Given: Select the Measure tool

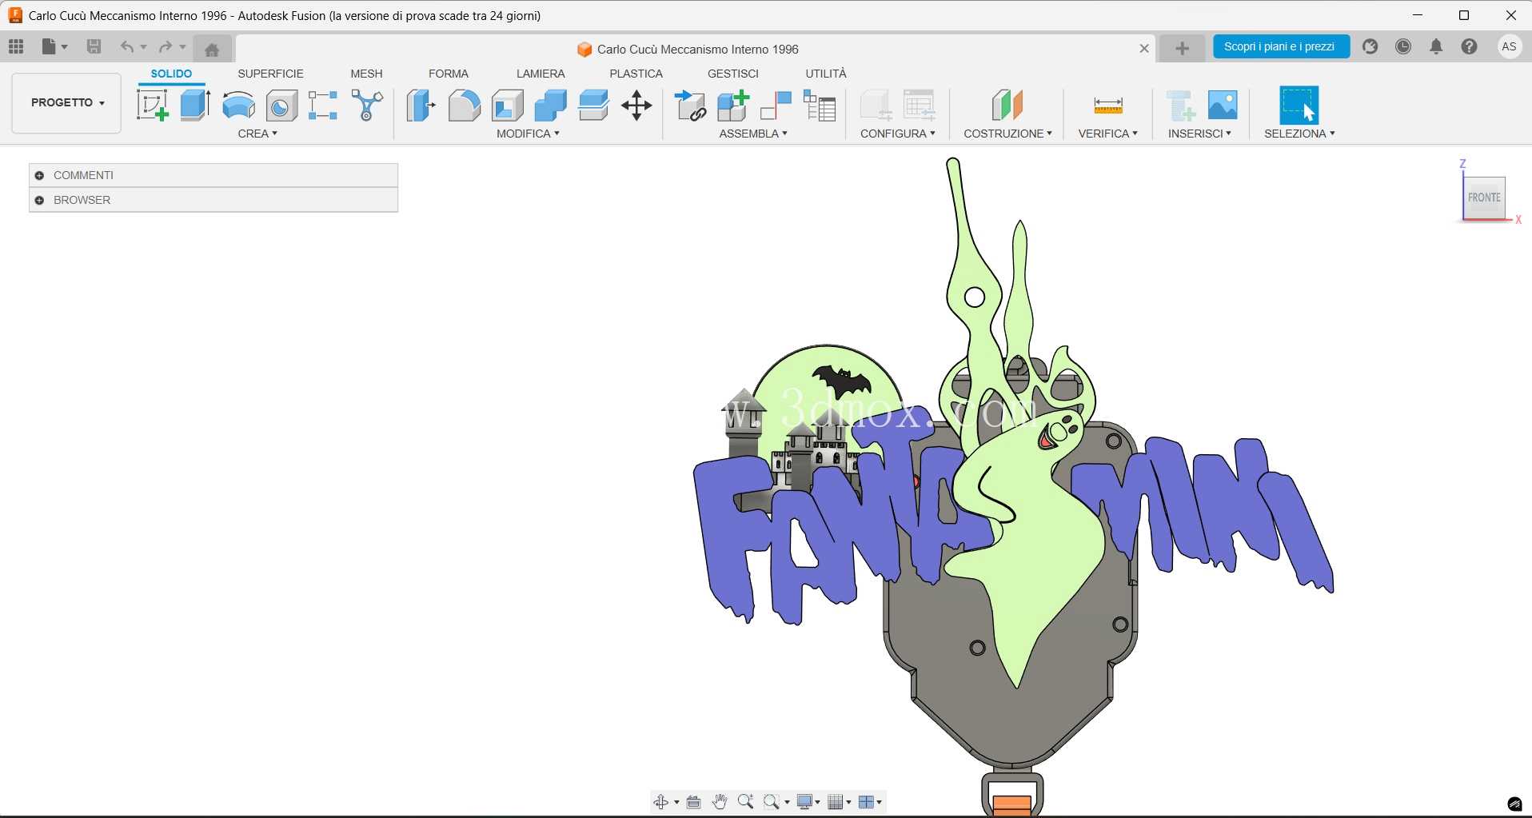Looking at the screenshot, I should 1108,105.
